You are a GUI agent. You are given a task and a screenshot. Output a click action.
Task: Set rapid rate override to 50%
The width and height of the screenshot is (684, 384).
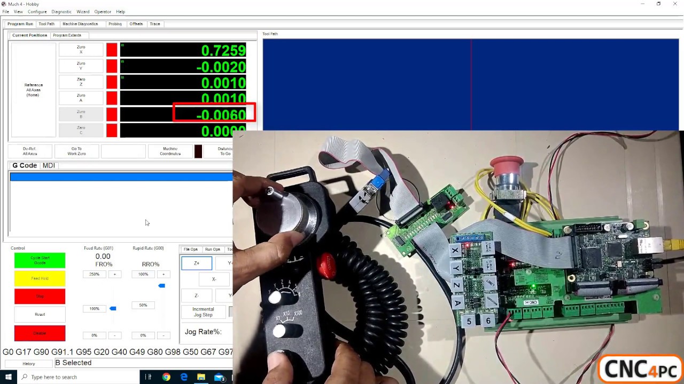point(143,305)
